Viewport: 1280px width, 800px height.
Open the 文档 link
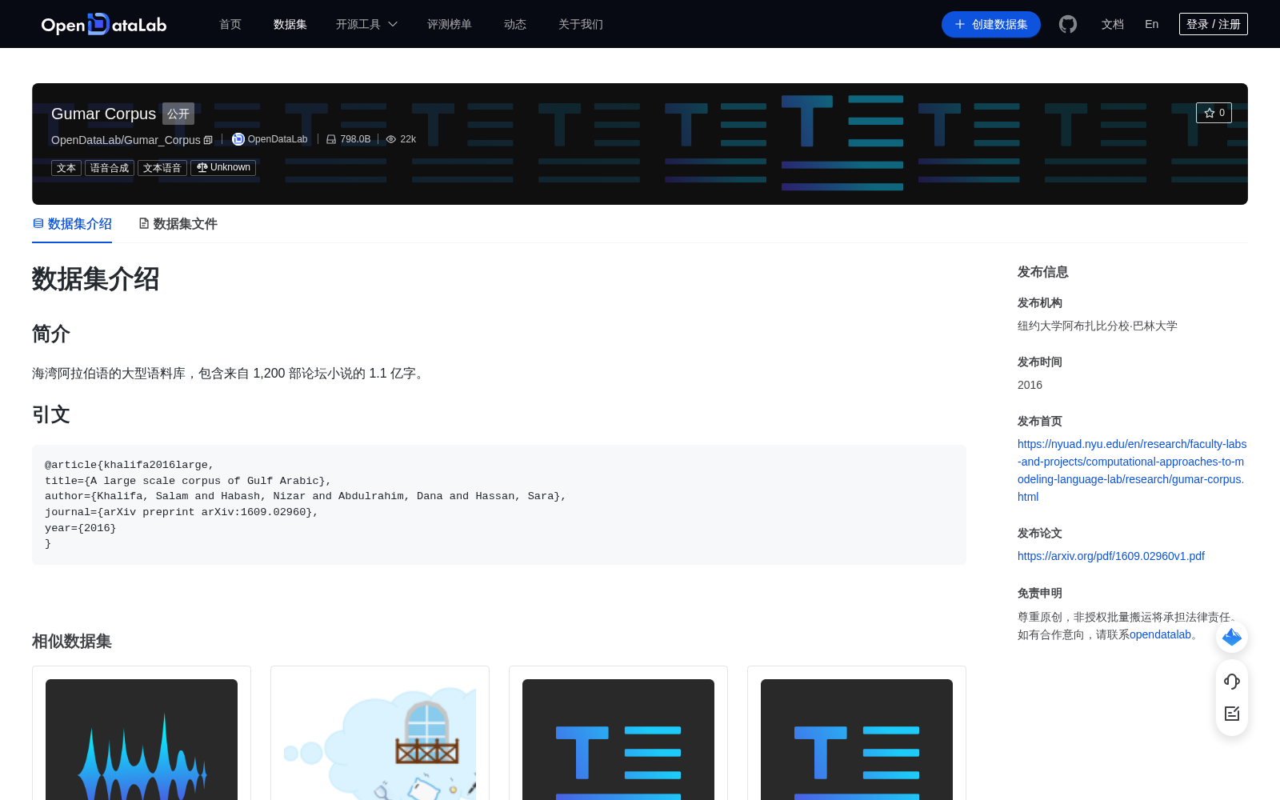pos(1113,24)
